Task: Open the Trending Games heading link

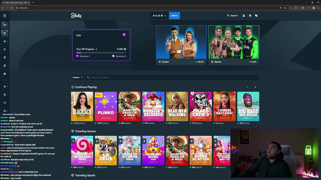Action: [x=85, y=131]
